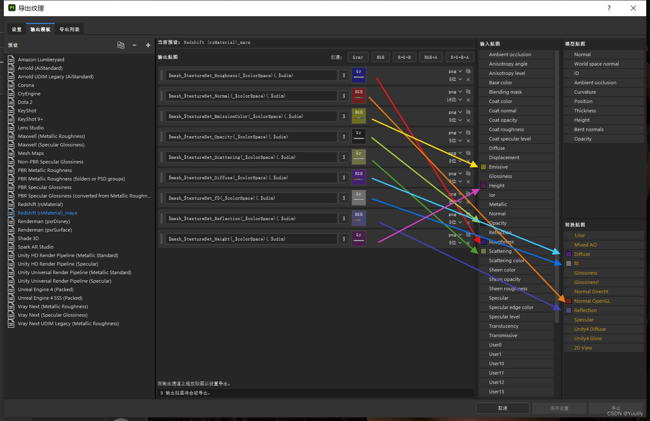This screenshot has height=421, width=650.
Task: Open the $ variable menu for the Normal filename
Action: (344, 96)
